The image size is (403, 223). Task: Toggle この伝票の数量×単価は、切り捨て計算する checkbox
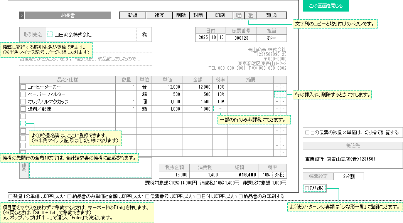click(x=307, y=132)
